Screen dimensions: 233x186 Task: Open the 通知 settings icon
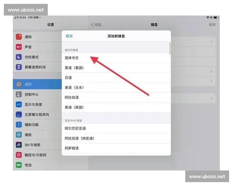click(x=19, y=37)
